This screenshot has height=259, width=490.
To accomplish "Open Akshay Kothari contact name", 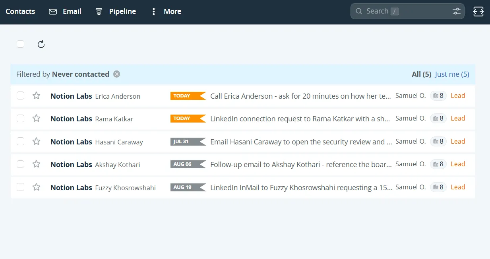I will (118, 165).
